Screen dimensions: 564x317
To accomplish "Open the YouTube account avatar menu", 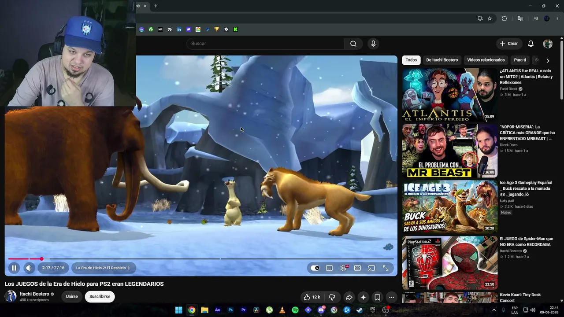I will pos(548,44).
